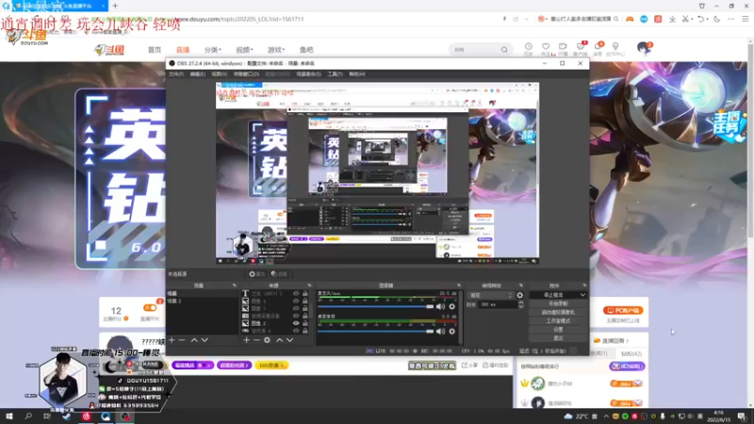Move scene down with the Scenes panel down arrow
This screenshot has height=424, width=754.
pyautogui.click(x=205, y=340)
